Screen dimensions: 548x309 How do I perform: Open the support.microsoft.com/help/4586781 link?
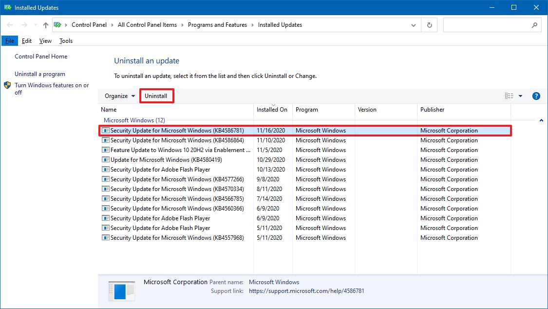tap(306, 291)
